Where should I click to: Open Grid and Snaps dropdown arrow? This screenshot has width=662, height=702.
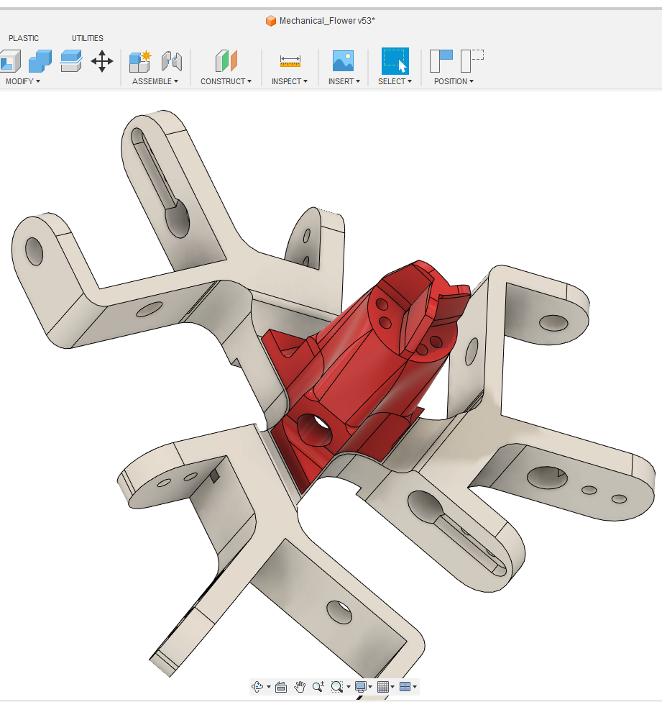tap(392, 687)
